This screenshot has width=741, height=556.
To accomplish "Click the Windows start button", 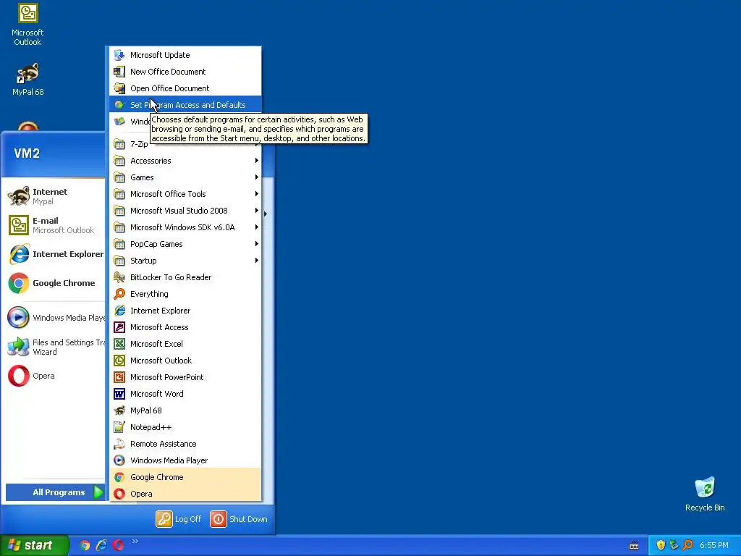I will [x=34, y=545].
